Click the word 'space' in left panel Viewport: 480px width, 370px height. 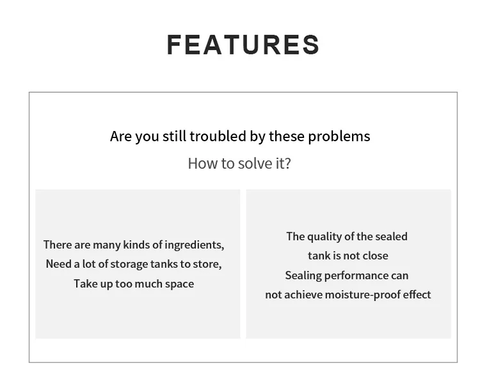tap(179, 284)
